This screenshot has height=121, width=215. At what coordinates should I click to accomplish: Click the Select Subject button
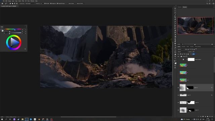pos(71,4)
